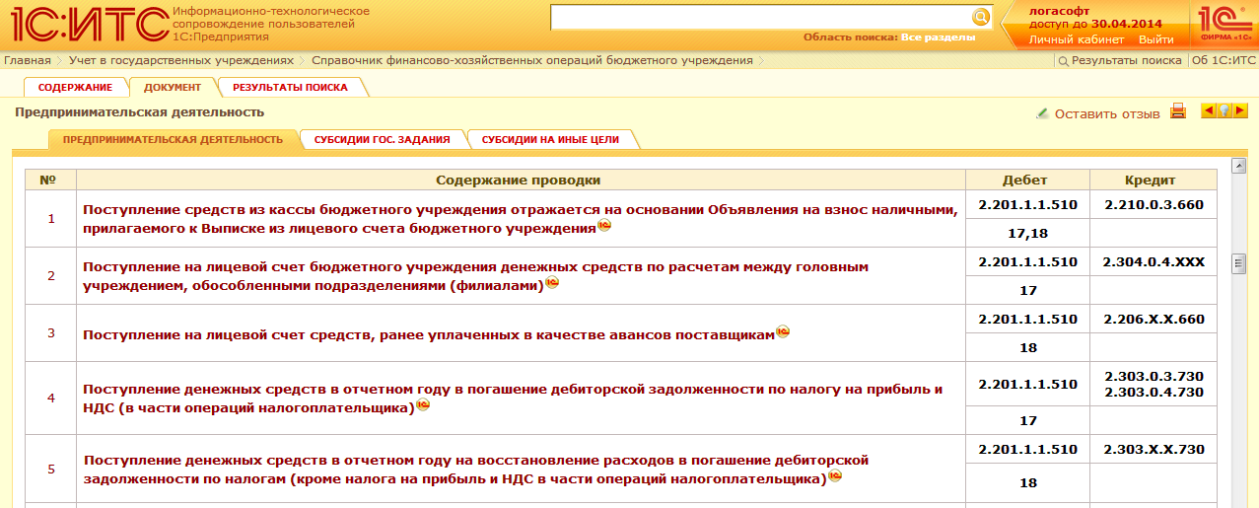Click the Дебет column header
This screenshot has width=1259, height=508.
(1024, 181)
